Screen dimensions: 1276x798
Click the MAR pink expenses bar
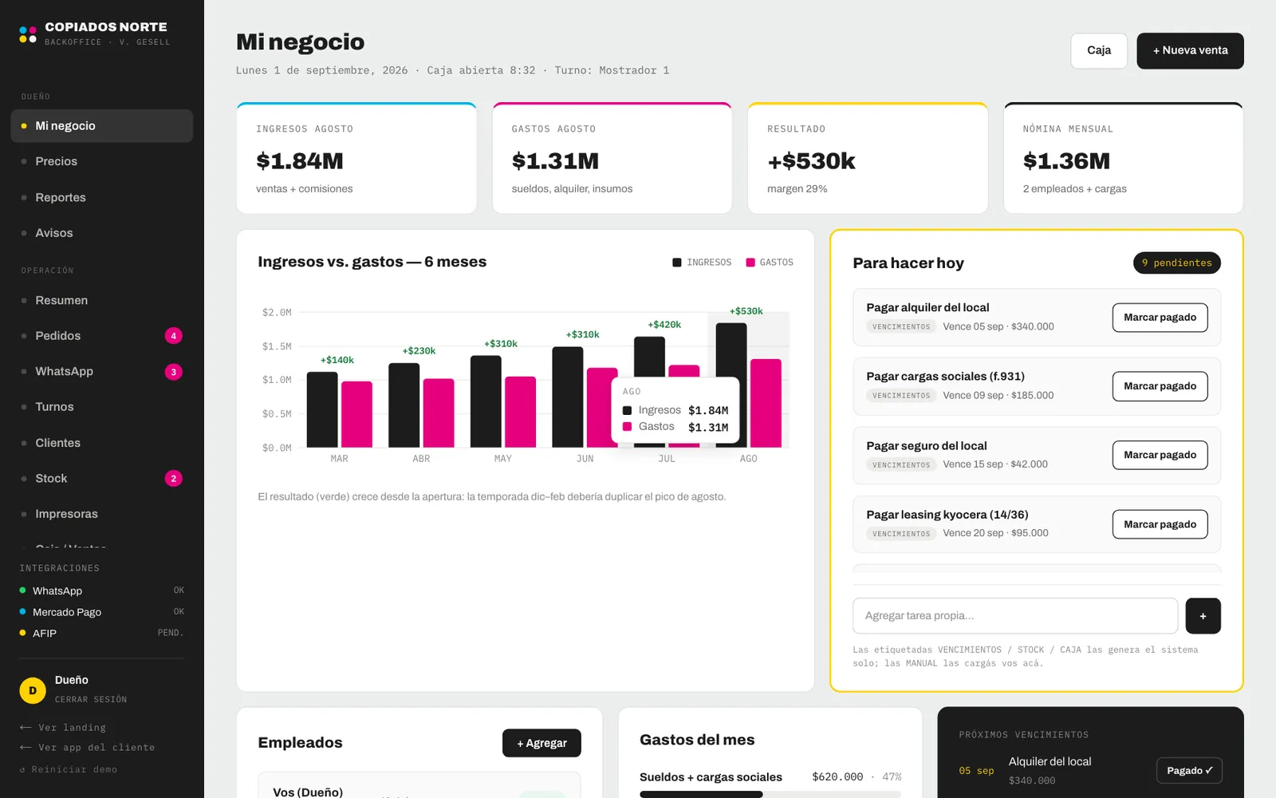(x=356, y=414)
